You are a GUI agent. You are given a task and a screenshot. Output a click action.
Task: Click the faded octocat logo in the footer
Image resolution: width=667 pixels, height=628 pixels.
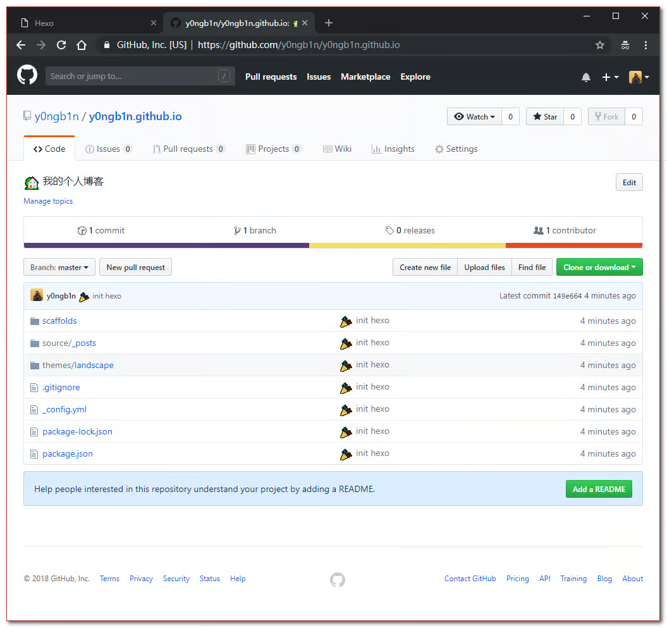click(x=337, y=579)
